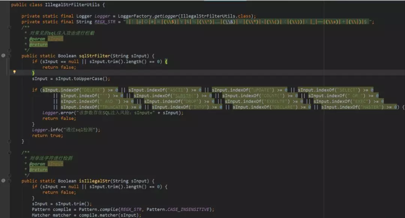Place cursor on REGX_STR constant declaration

pyautogui.click(x=105, y=22)
